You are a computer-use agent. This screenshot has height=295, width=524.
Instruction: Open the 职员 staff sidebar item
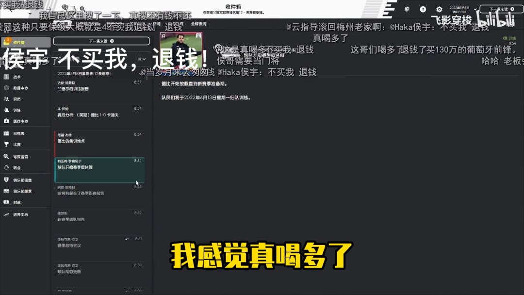point(25,99)
